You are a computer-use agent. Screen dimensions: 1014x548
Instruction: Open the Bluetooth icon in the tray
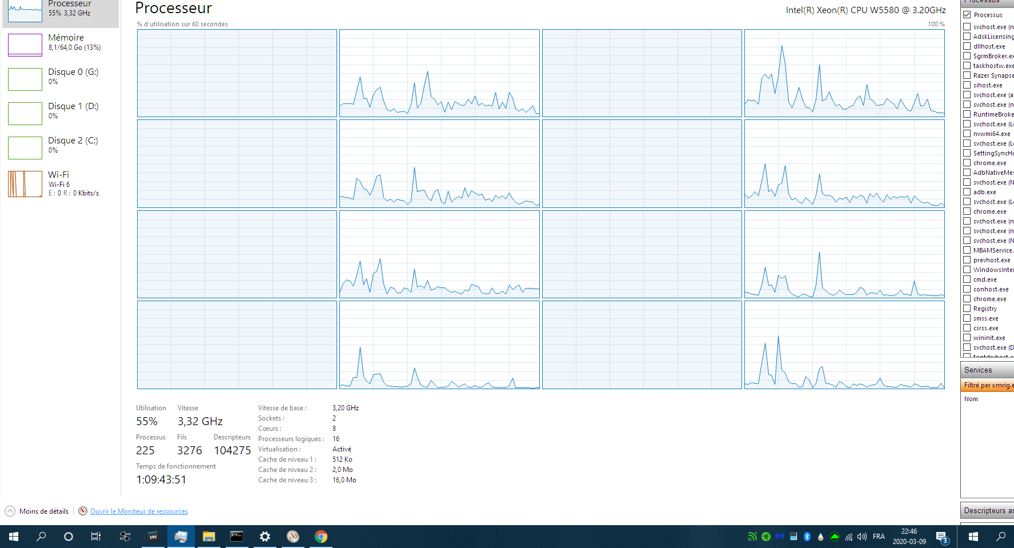click(x=807, y=537)
